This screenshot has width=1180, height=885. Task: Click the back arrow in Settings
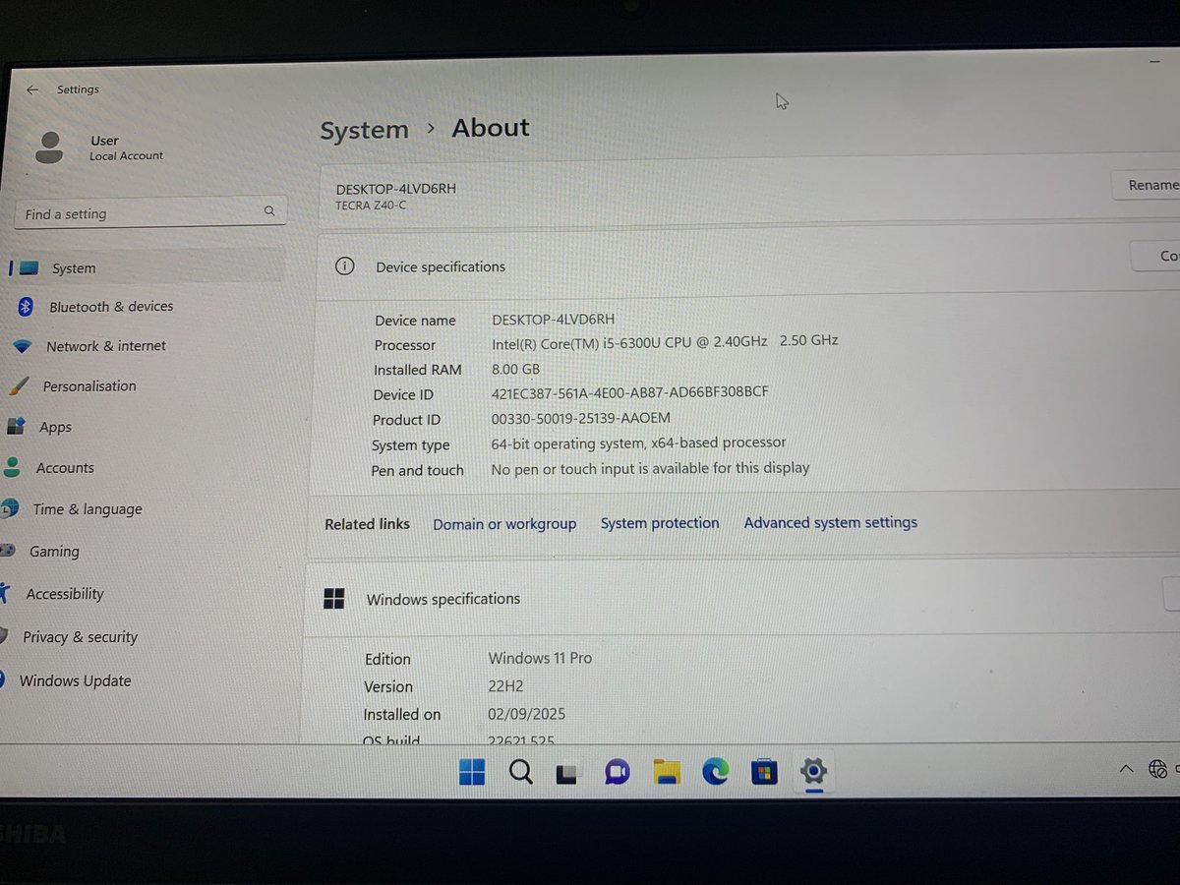[32, 89]
